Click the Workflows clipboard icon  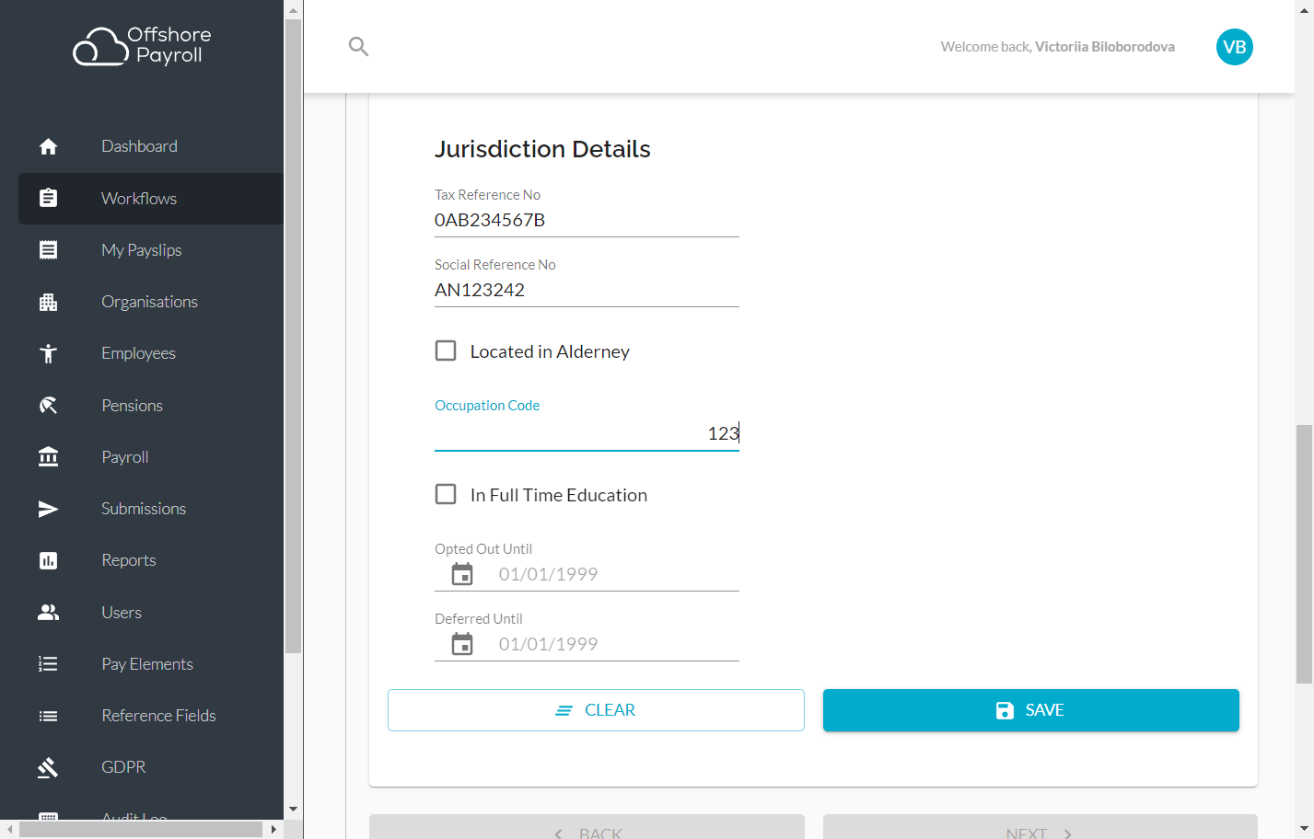click(x=48, y=198)
